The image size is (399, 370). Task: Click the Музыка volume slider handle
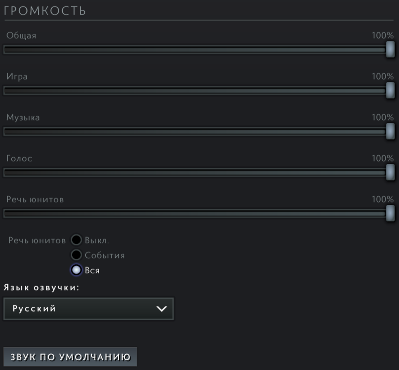[390, 131]
